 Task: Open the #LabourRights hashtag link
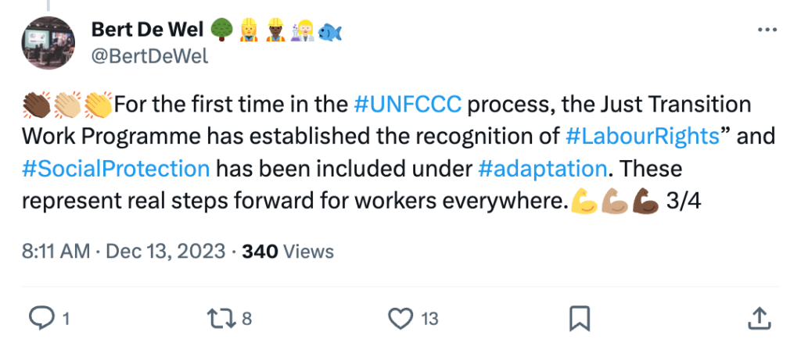click(641, 135)
